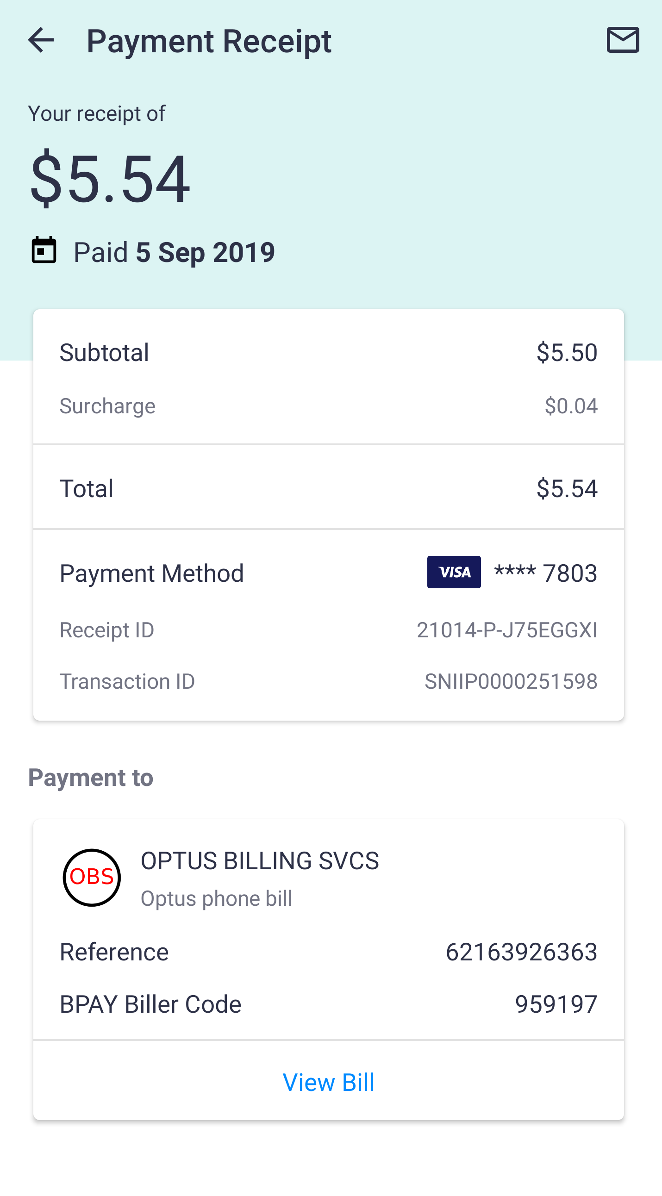Tap the Visa card logo

point(454,572)
